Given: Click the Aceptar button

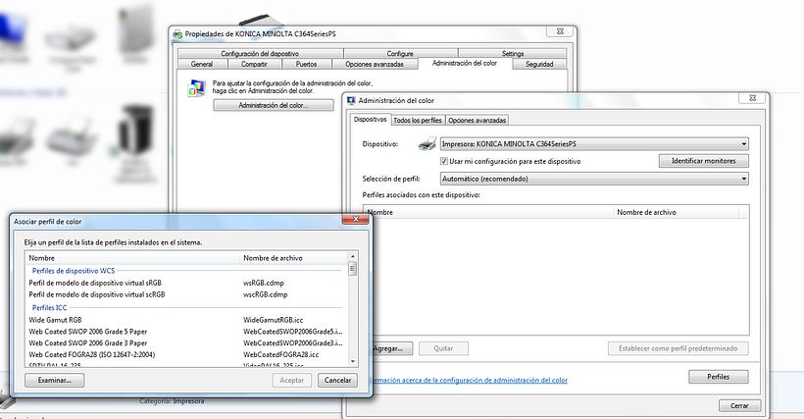Looking at the screenshot, I should tap(292, 381).
